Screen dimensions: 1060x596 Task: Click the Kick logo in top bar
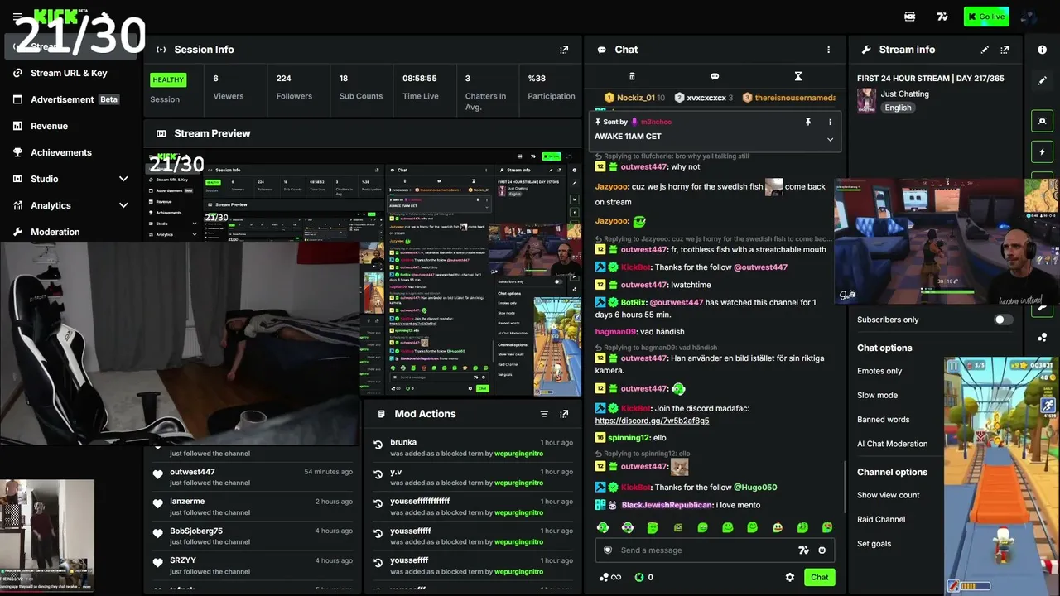click(55, 15)
